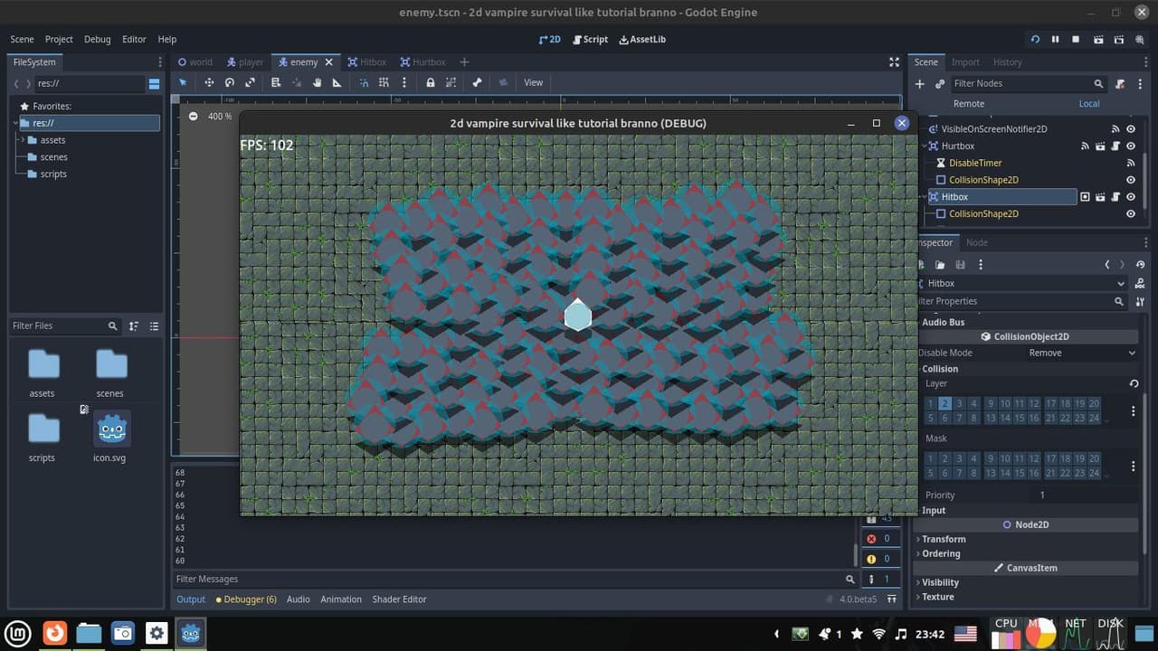The height and width of the screenshot is (651, 1158).
Task: Stop the running project
Action: tap(1076, 39)
